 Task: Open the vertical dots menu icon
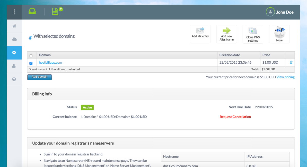pos(14,12)
